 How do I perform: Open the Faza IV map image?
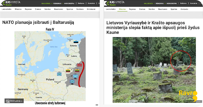50,66
